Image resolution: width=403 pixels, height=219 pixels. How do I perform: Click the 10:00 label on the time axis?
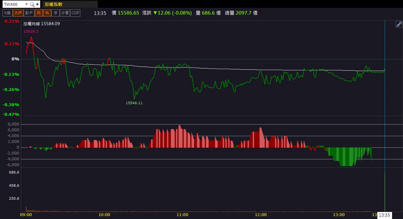click(x=104, y=215)
